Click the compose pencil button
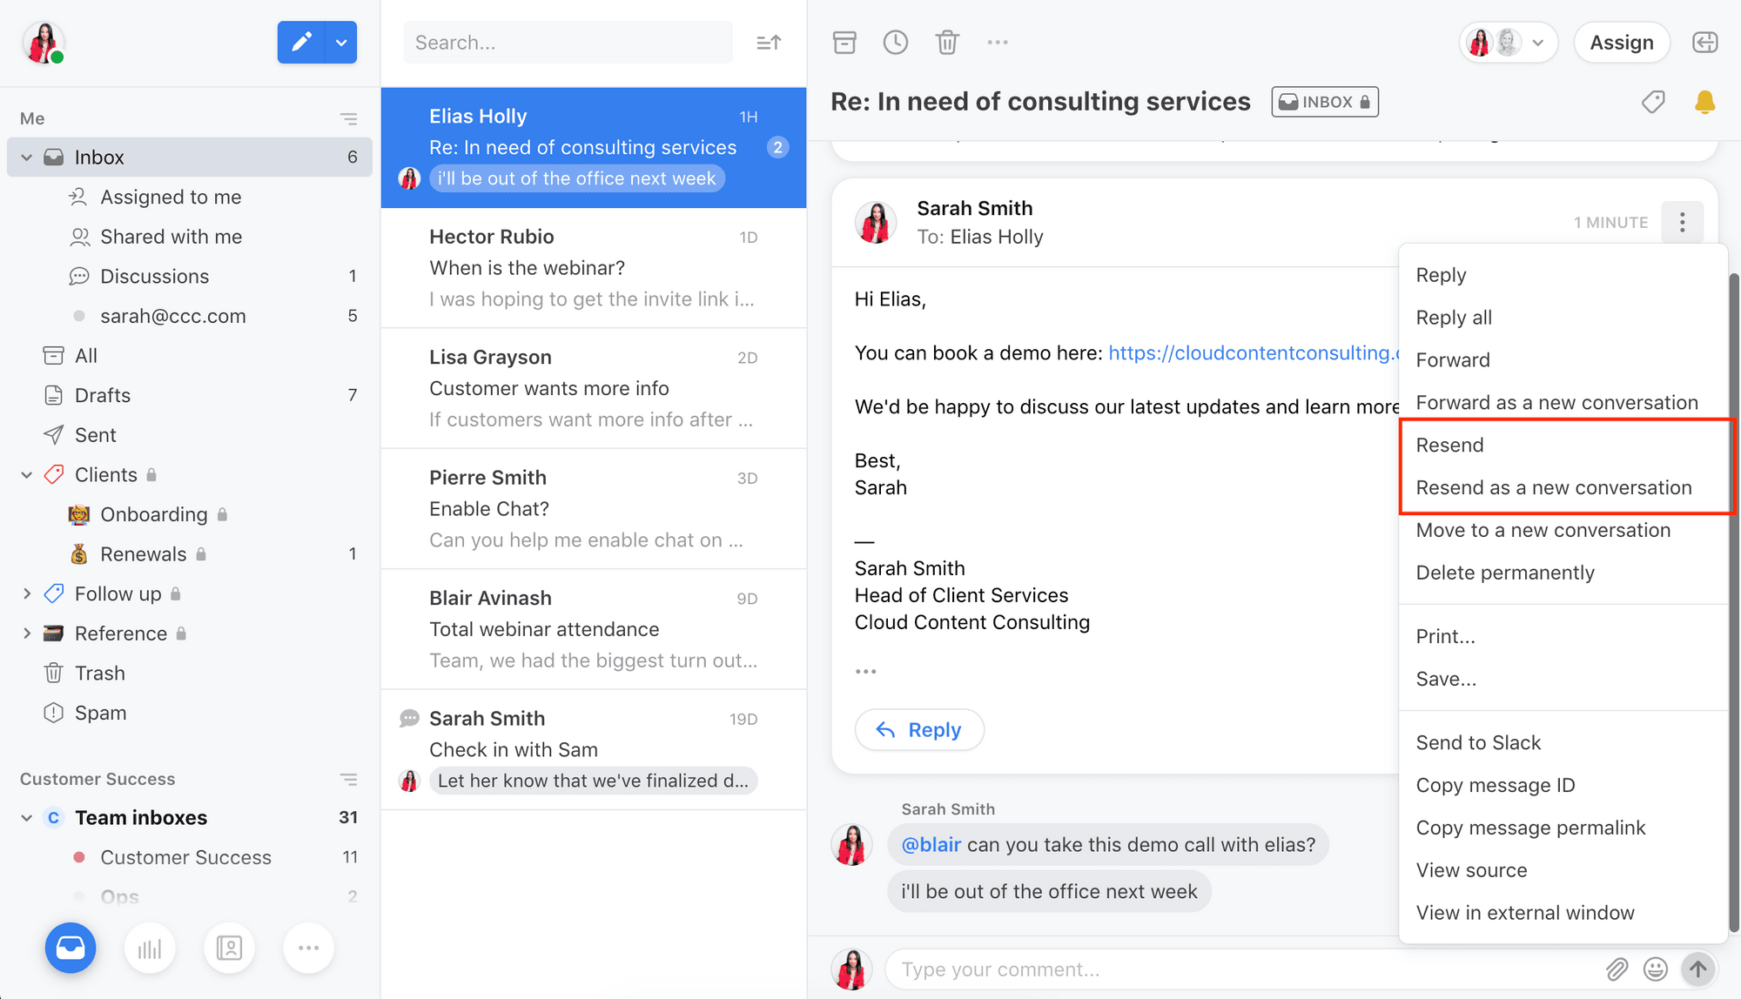This screenshot has width=1741, height=999. [301, 42]
